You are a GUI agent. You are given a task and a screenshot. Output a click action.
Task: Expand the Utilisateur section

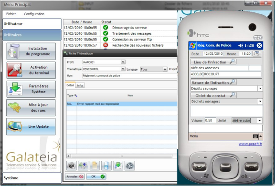click(x=32, y=24)
